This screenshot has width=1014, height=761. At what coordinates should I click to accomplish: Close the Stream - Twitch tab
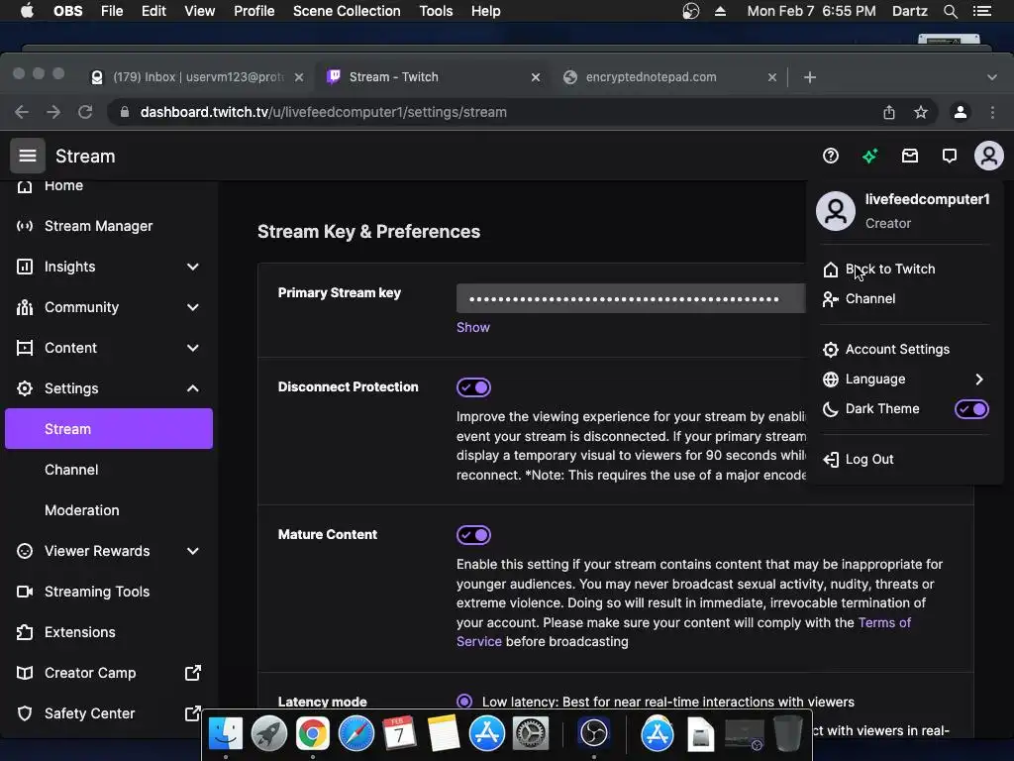click(536, 77)
